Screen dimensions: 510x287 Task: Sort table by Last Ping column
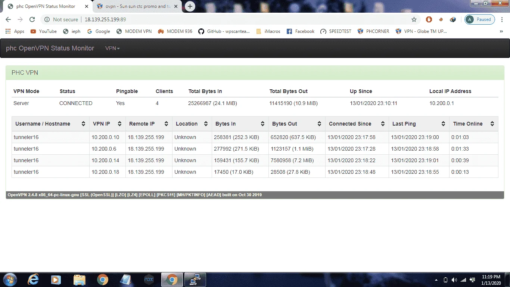419,124
